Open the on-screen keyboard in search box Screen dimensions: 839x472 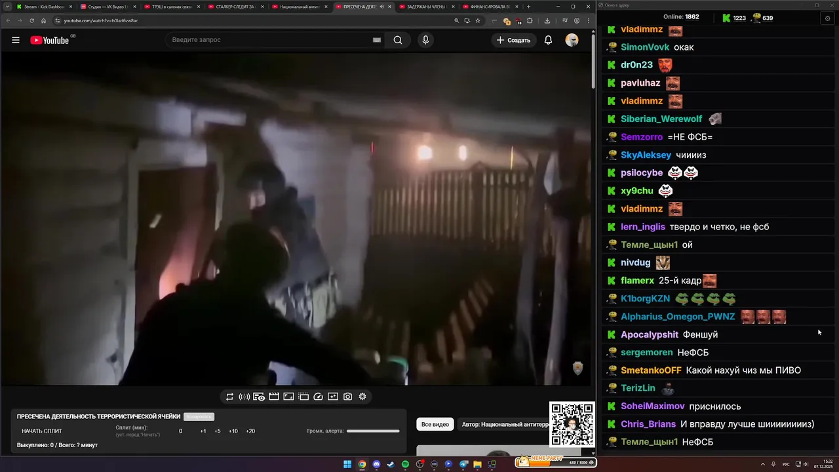(x=377, y=40)
